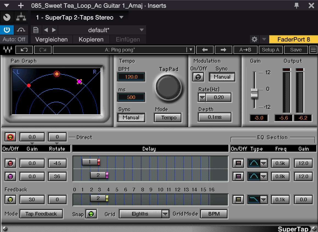Click the Waves undo arrow icon
The height and width of the screenshot is (232, 318).
pos(24,50)
